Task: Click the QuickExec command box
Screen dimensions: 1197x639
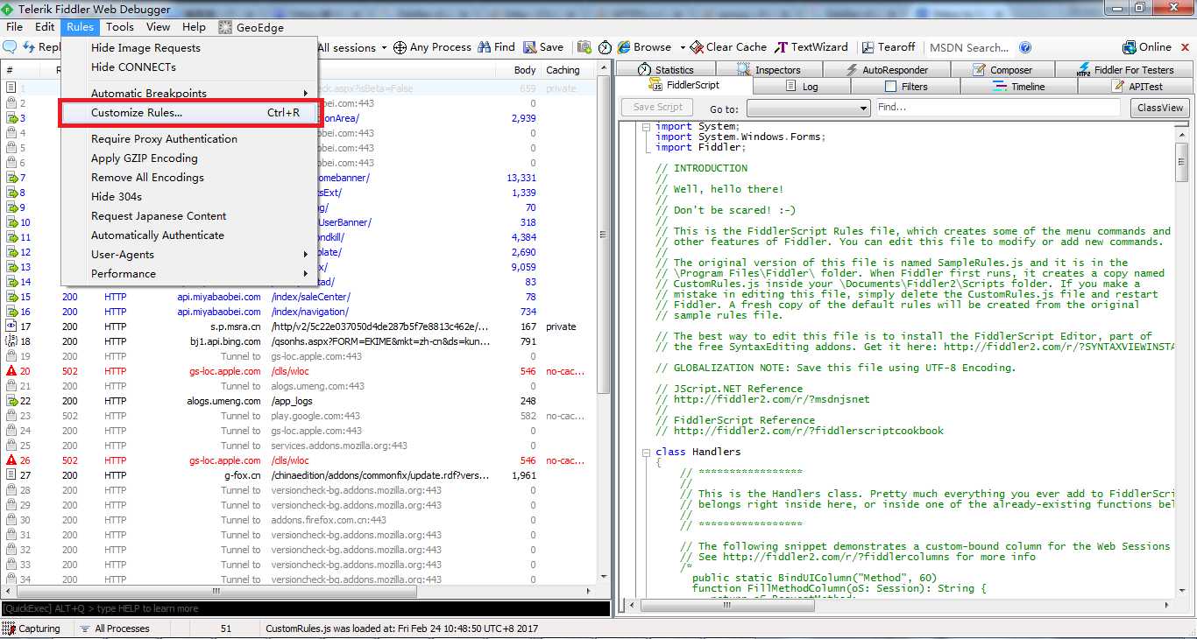Action: coord(305,608)
